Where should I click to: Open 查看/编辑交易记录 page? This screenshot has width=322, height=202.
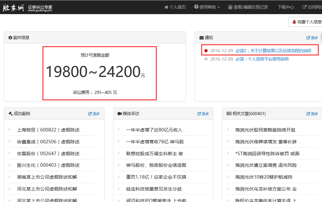click(x=248, y=7)
